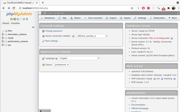Click the pink square extension icon

tap(148, 8)
